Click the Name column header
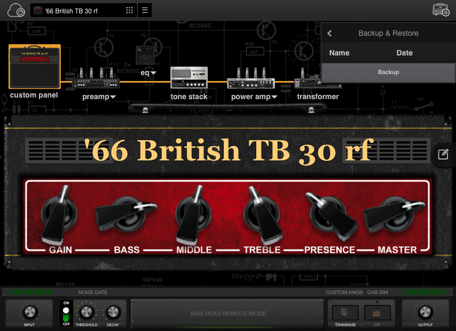 339,53
